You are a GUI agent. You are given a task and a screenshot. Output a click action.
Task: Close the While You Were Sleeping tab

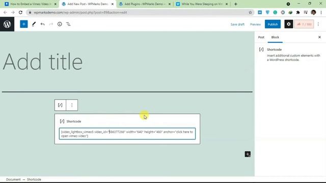(x=227, y=4)
